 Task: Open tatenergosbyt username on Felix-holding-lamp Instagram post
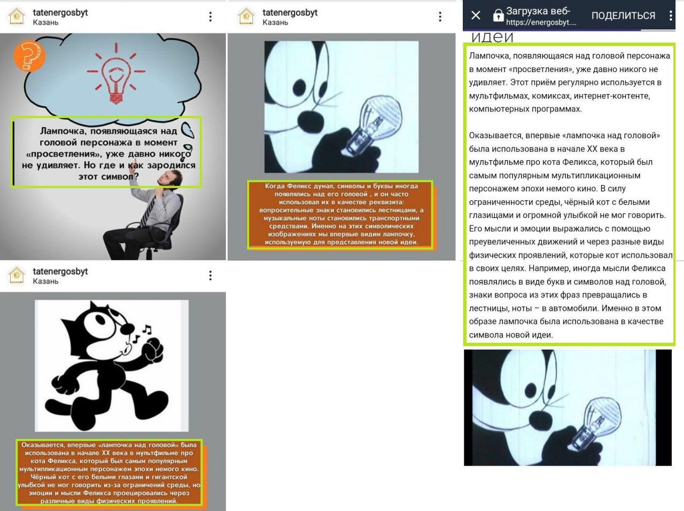(x=290, y=12)
